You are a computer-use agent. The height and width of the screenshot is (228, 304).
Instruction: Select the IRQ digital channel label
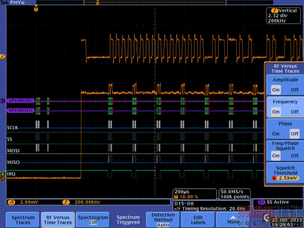(11, 174)
